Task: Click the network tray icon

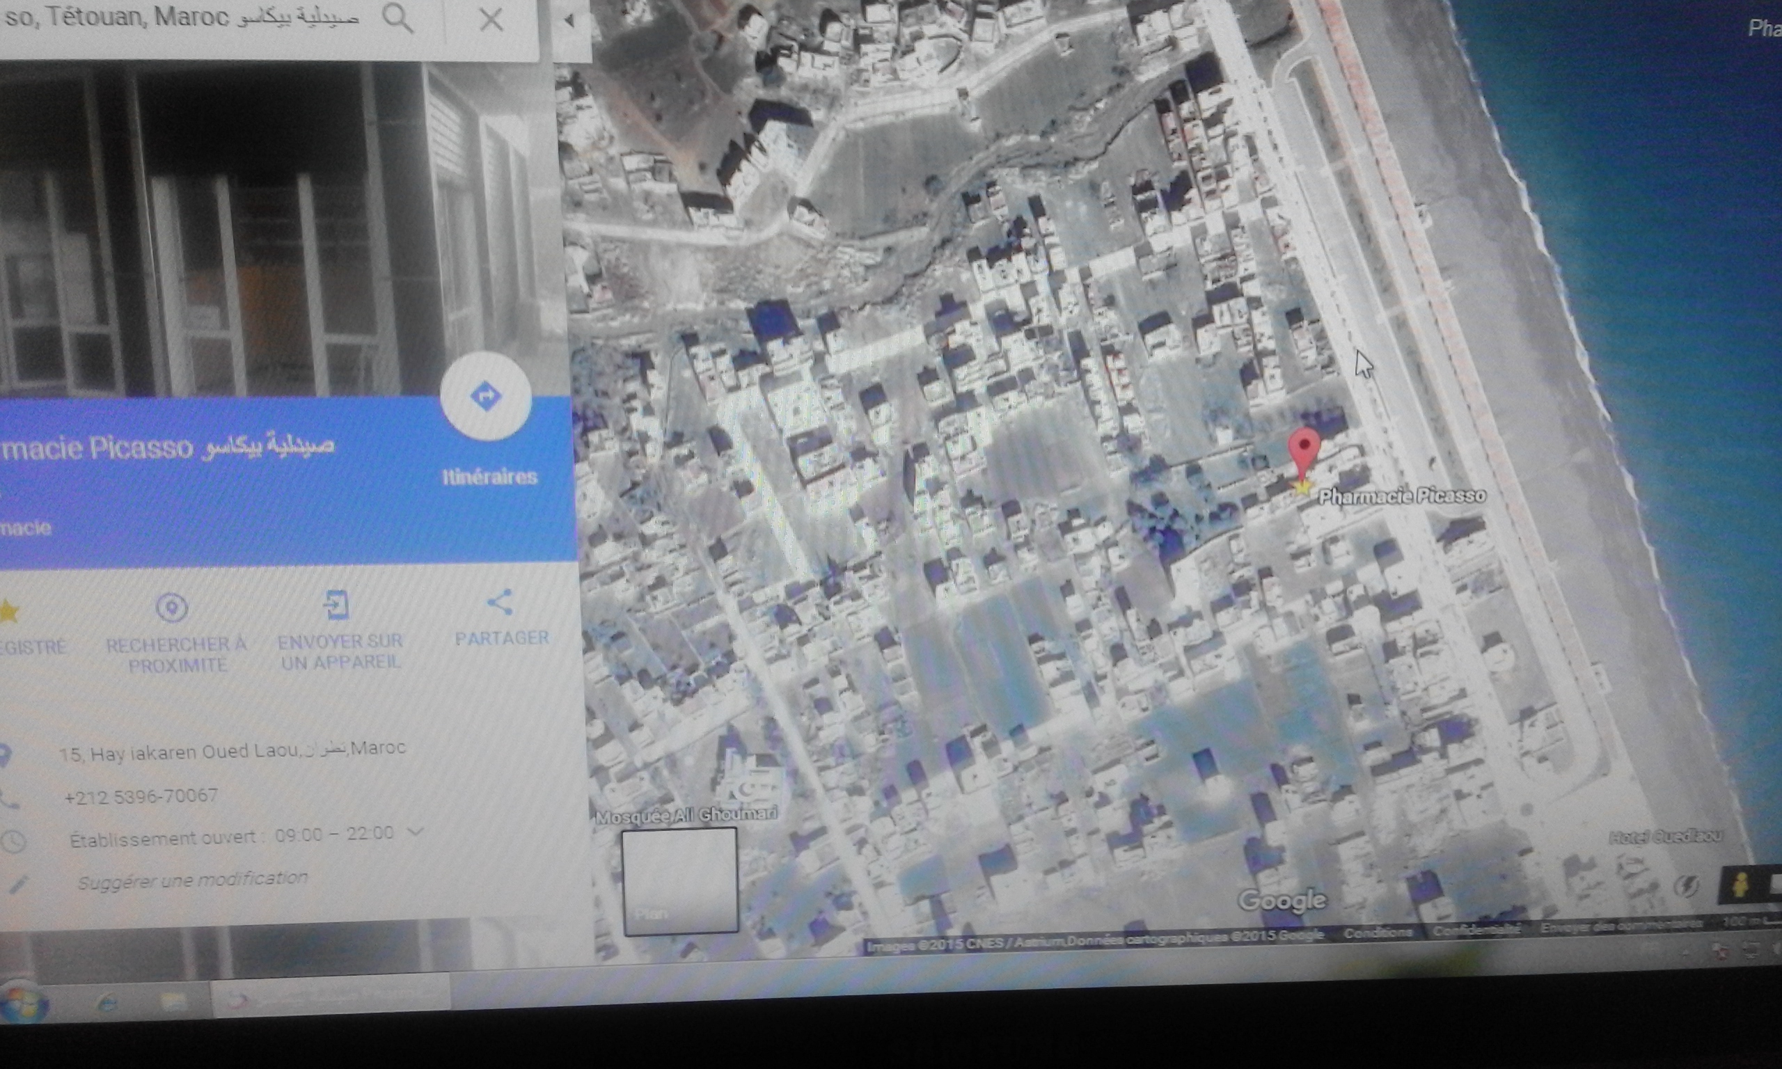Action: 1752,951
